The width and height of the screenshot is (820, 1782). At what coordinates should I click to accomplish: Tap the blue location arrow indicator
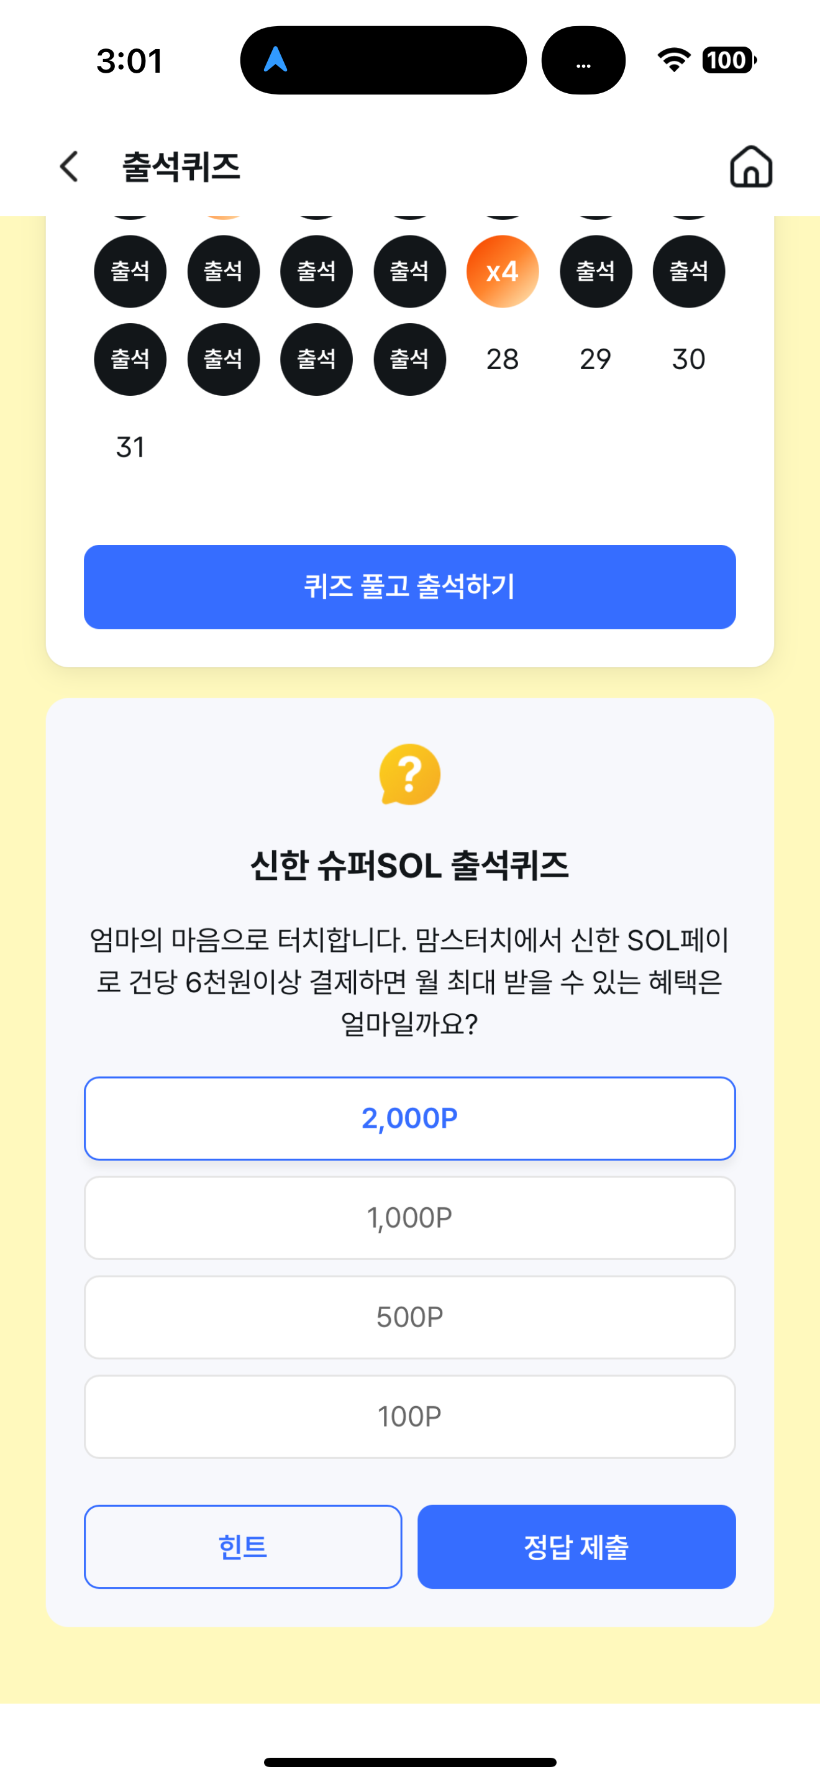coord(275,60)
